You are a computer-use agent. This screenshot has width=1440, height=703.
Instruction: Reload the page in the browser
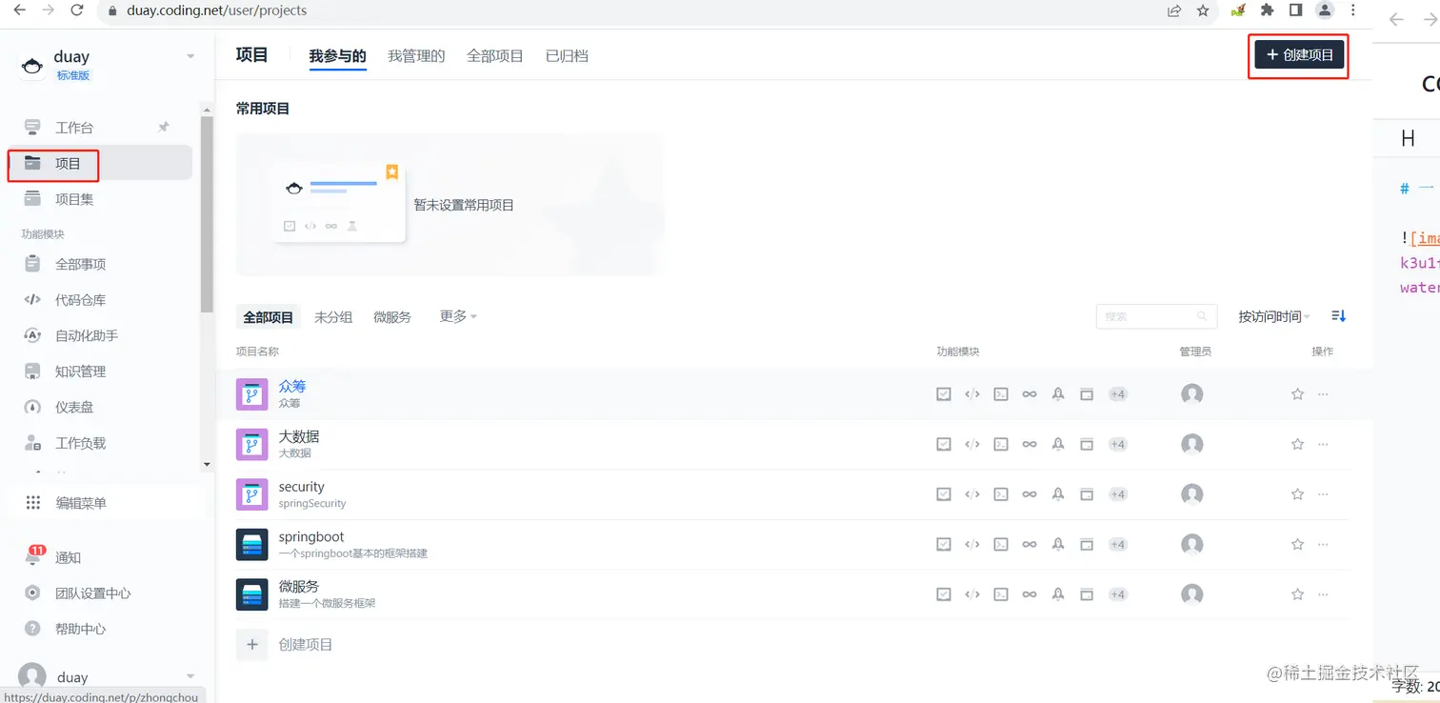[76, 10]
